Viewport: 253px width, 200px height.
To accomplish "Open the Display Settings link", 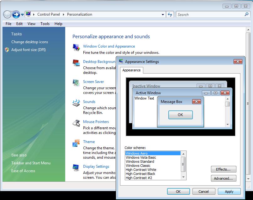I will pos(96,167).
